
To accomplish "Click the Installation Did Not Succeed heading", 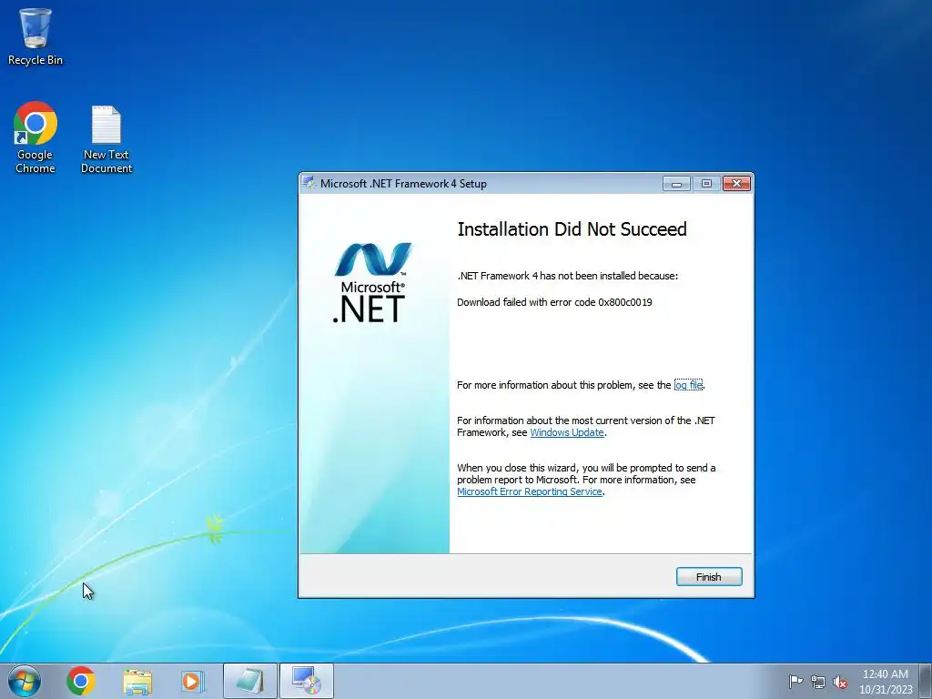I will point(572,229).
